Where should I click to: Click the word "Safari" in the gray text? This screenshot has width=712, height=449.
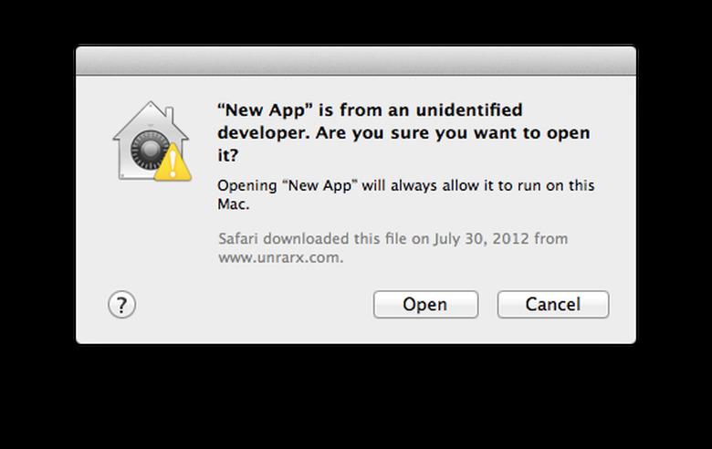(x=238, y=238)
